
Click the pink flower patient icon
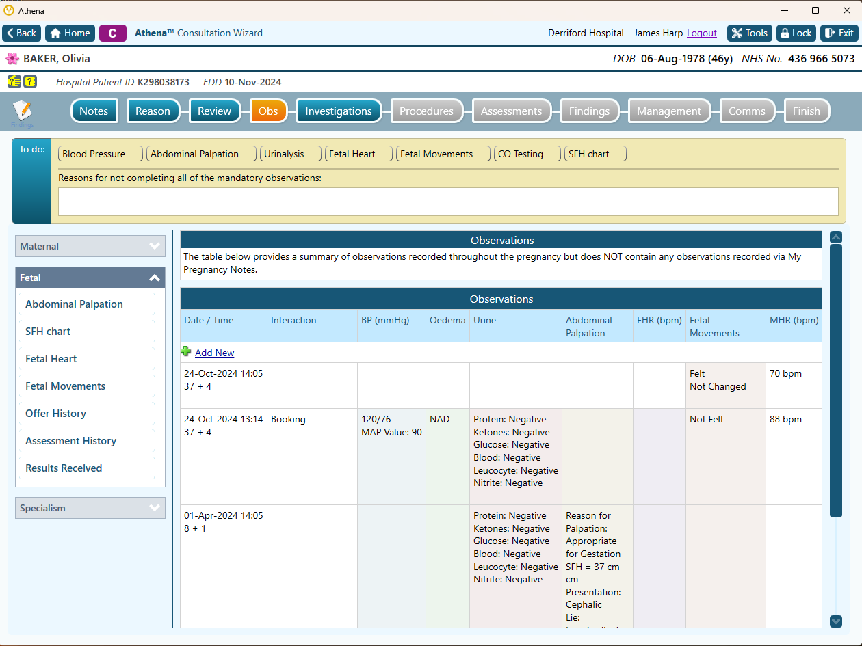click(x=12, y=59)
